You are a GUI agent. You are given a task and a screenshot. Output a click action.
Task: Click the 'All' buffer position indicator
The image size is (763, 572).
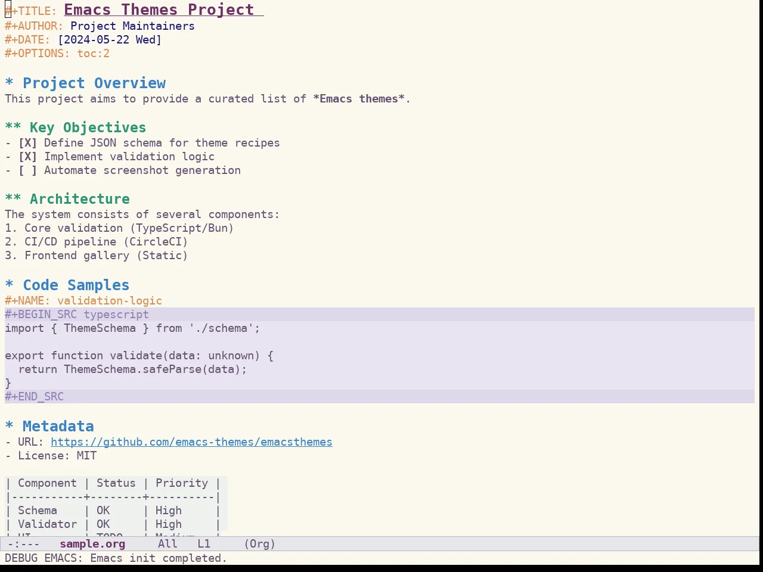[x=168, y=544]
